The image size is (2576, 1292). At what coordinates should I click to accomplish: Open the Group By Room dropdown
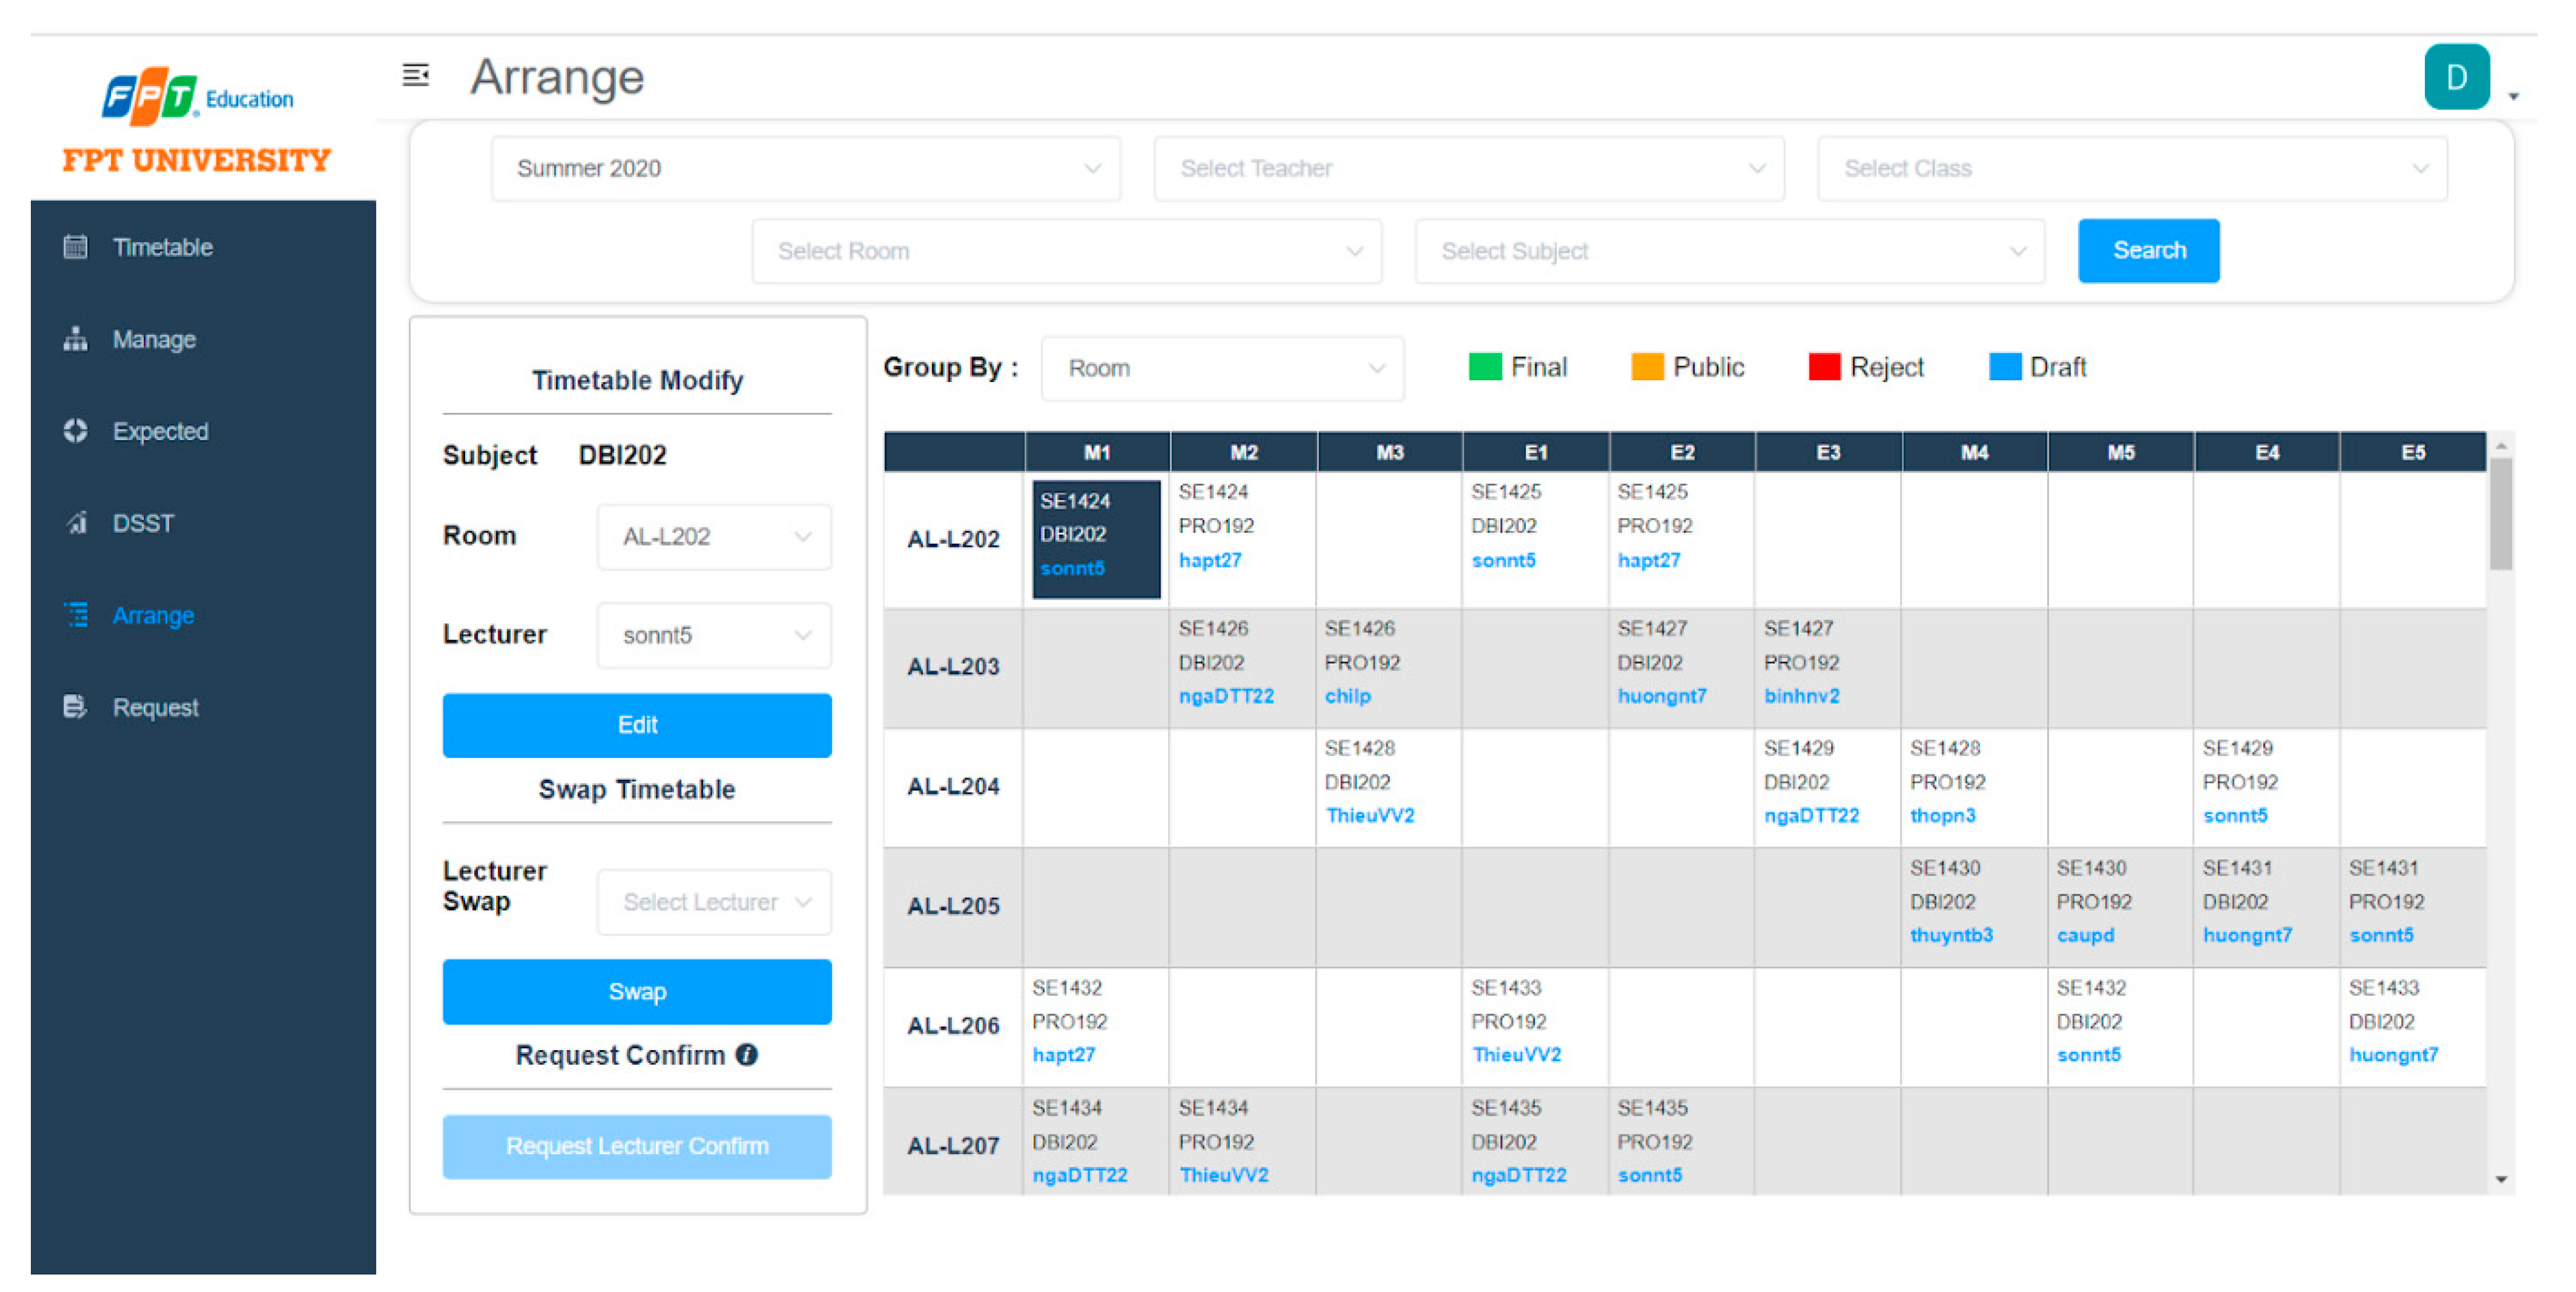(1222, 369)
